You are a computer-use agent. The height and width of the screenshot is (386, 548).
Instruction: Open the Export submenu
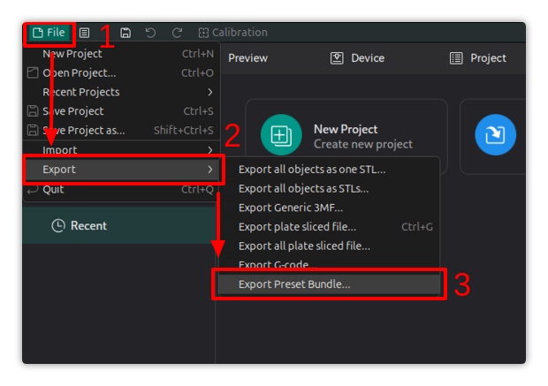click(x=122, y=170)
